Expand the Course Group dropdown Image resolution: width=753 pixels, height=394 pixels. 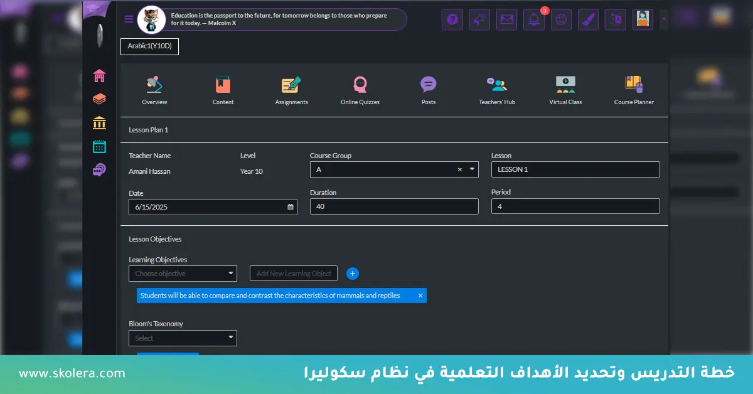coord(472,169)
